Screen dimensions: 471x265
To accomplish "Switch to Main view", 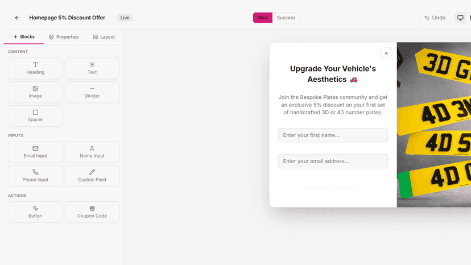I will [263, 18].
